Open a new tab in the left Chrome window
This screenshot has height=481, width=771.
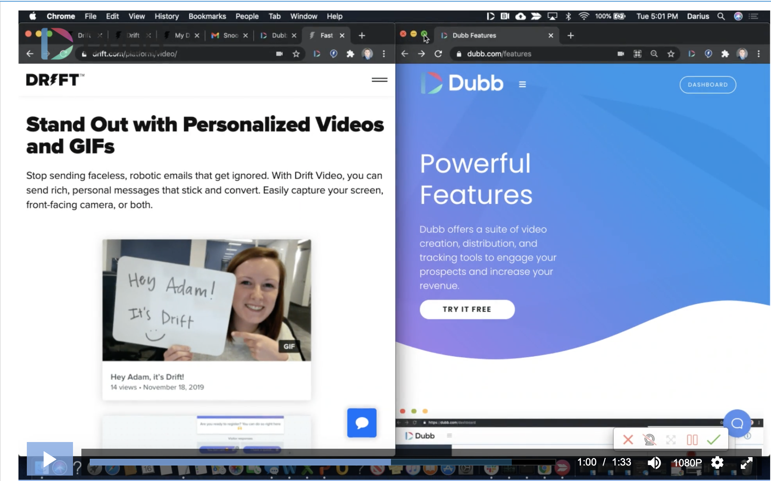point(362,36)
